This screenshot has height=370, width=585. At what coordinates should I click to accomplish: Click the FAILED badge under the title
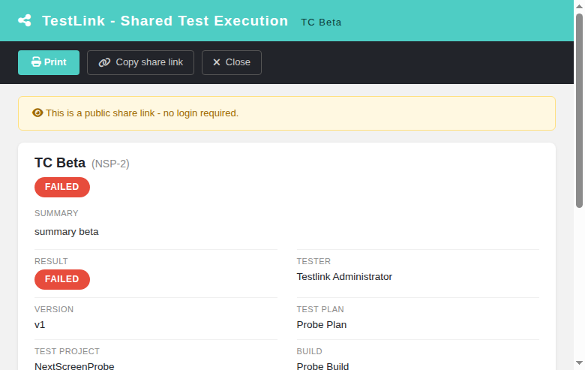coord(62,187)
